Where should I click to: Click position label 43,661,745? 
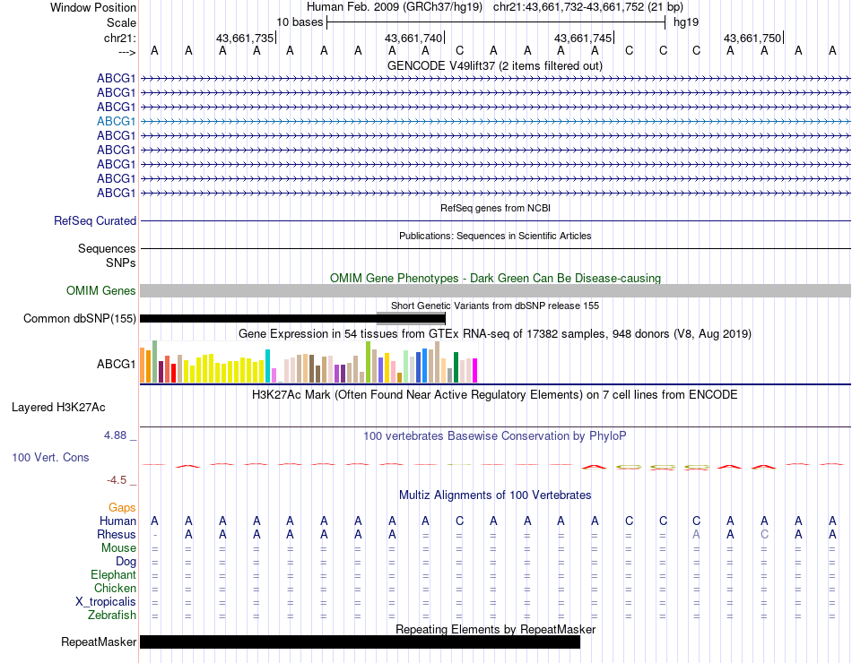[583, 38]
